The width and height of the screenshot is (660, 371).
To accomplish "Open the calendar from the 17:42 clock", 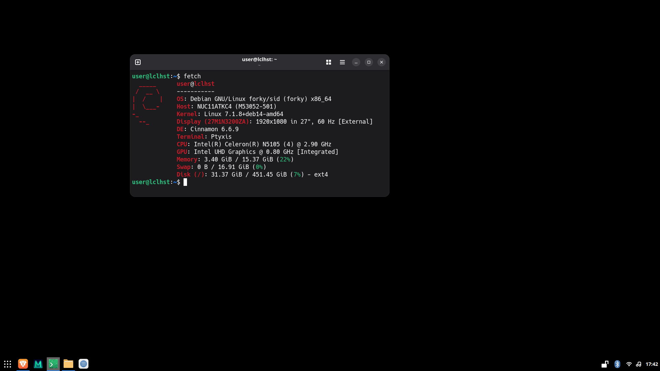I will point(652,364).
